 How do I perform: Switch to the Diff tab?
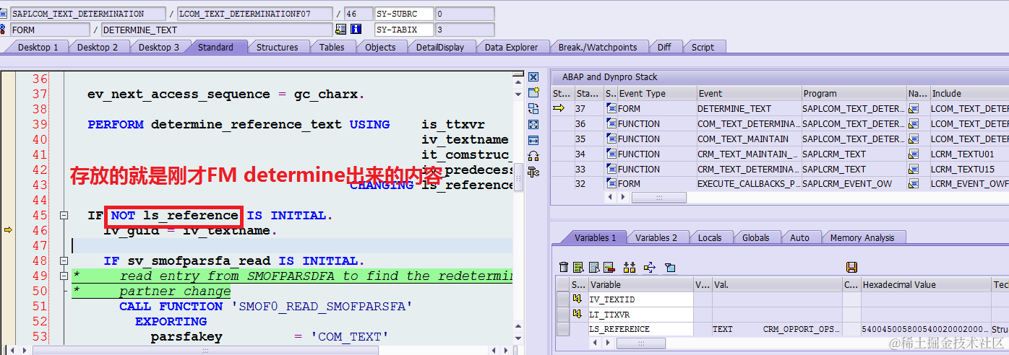pyautogui.click(x=664, y=47)
